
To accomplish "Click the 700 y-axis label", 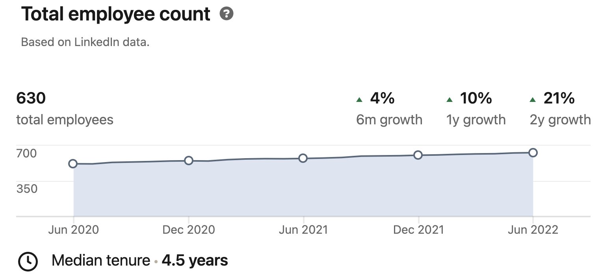I will click(x=27, y=153).
